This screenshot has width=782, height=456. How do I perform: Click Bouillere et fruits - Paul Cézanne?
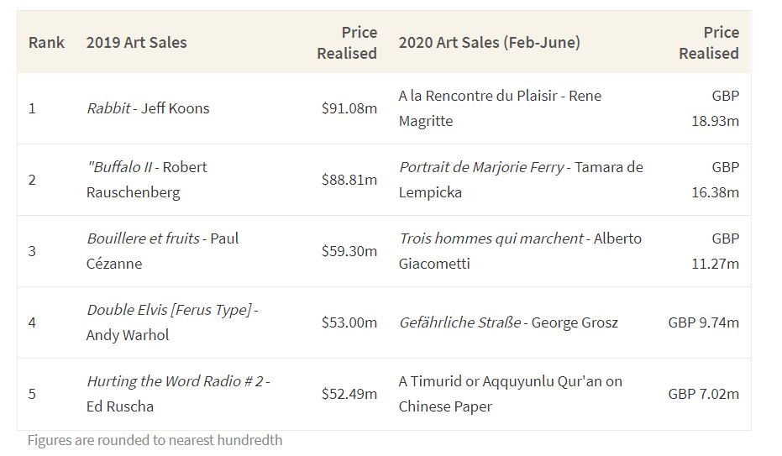tap(163, 251)
